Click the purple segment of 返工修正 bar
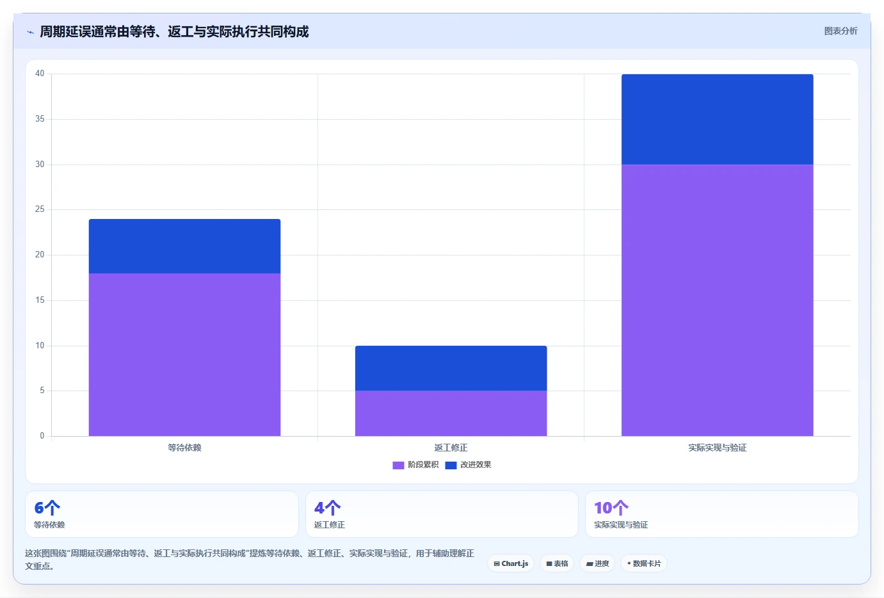The width and height of the screenshot is (884, 598). (451, 414)
